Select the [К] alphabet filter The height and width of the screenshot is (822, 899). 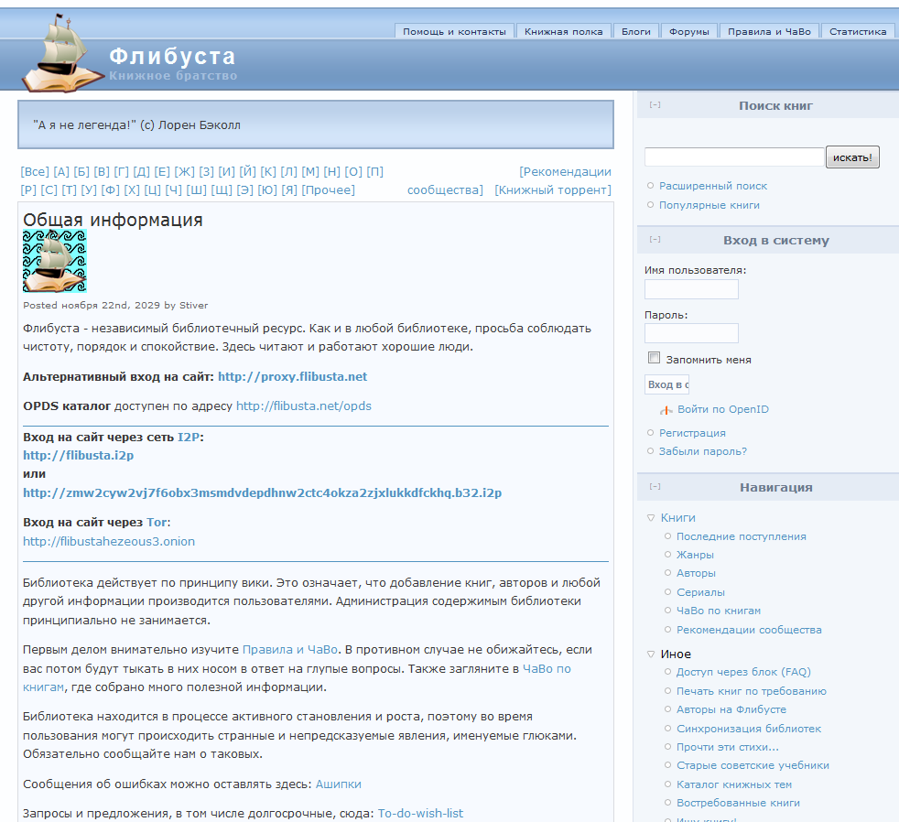pos(268,172)
